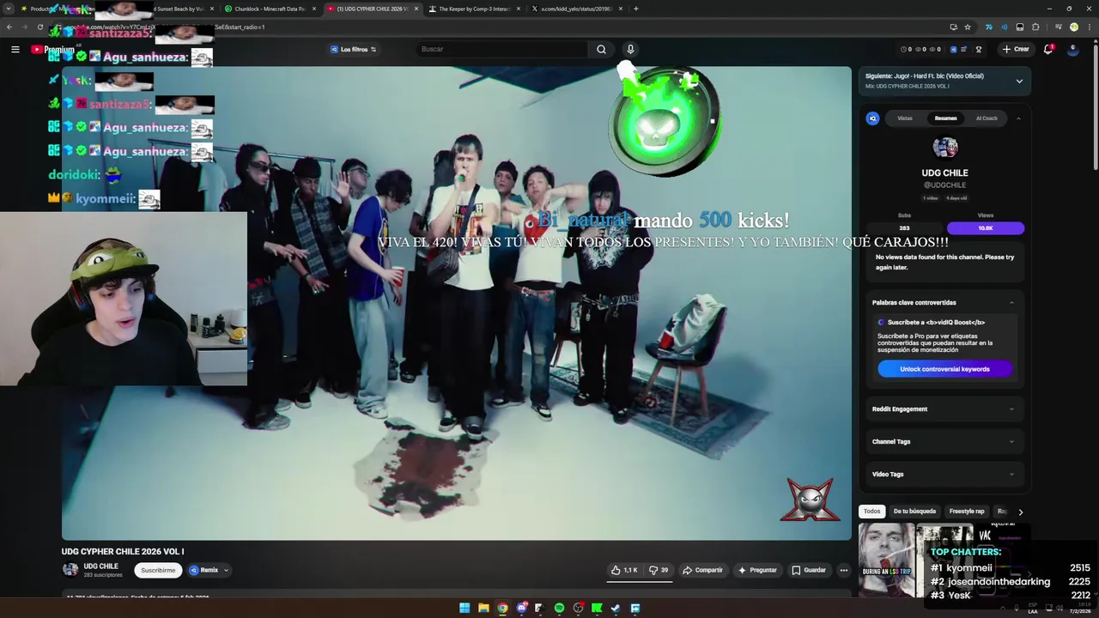Open Spotify from the taskbar
The height and width of the screenshot is (618, 1099).
coord(559,608)
